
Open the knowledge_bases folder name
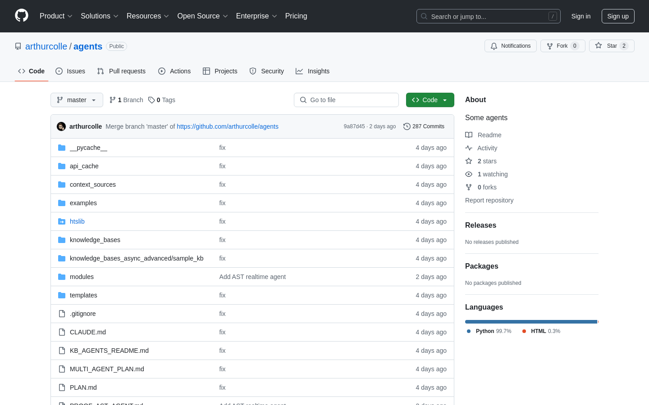(95, 240)
